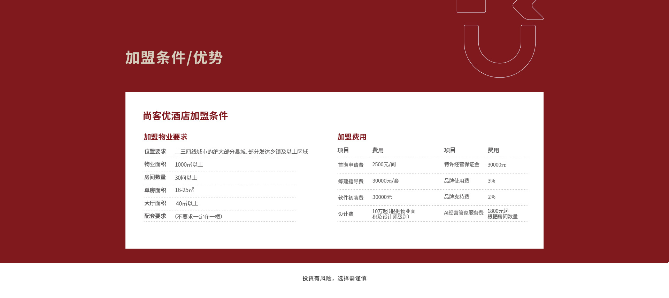
Task: Click the 物业面积 row label
Action: click(x=155, y=164)
